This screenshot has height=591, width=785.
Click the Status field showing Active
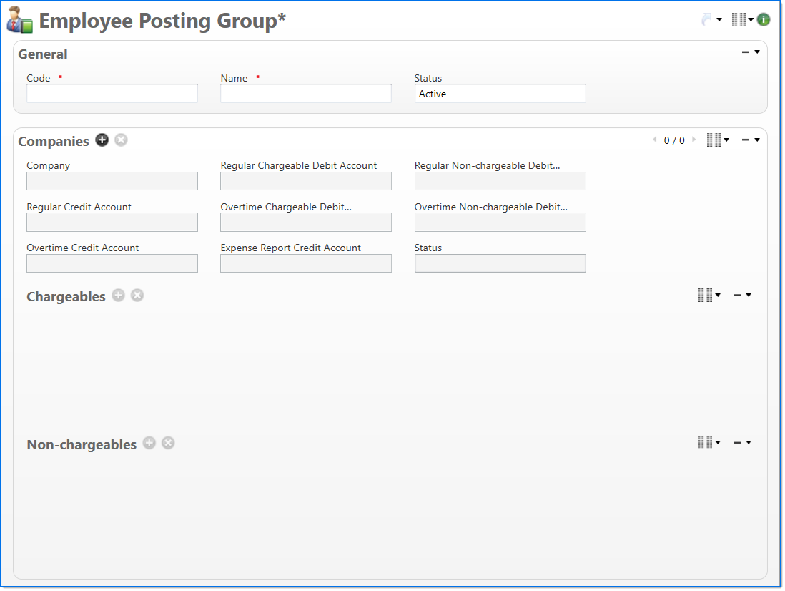point(500,94)
